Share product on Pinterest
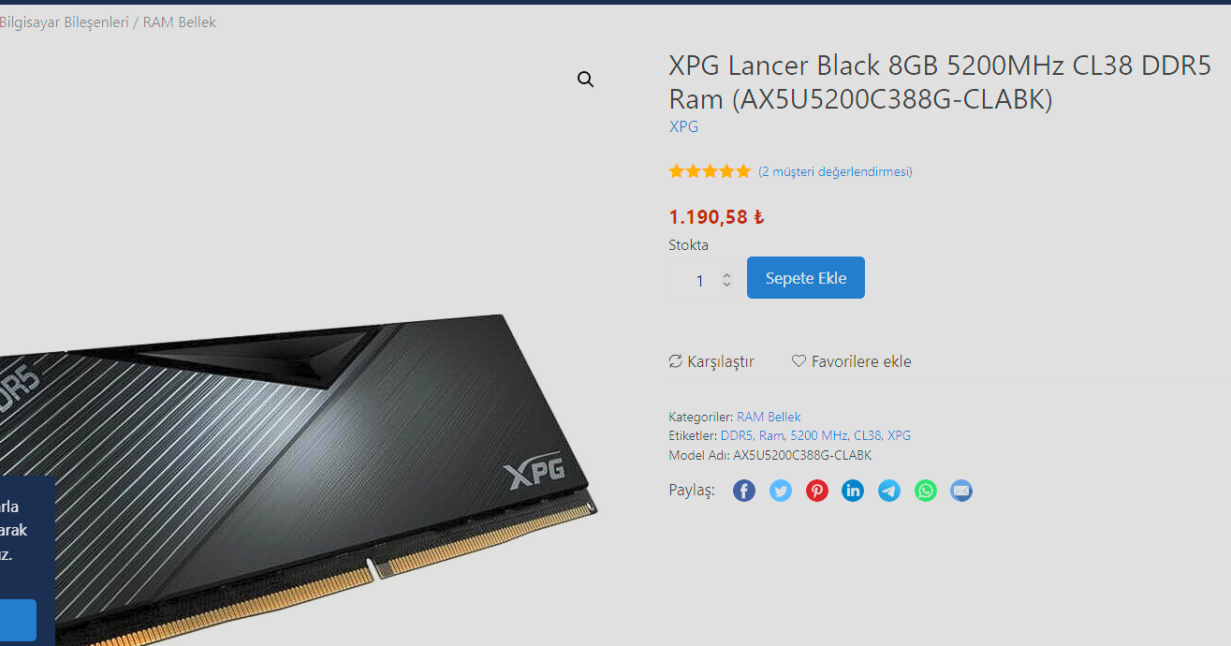1231x646 pixels. point(817,491)
